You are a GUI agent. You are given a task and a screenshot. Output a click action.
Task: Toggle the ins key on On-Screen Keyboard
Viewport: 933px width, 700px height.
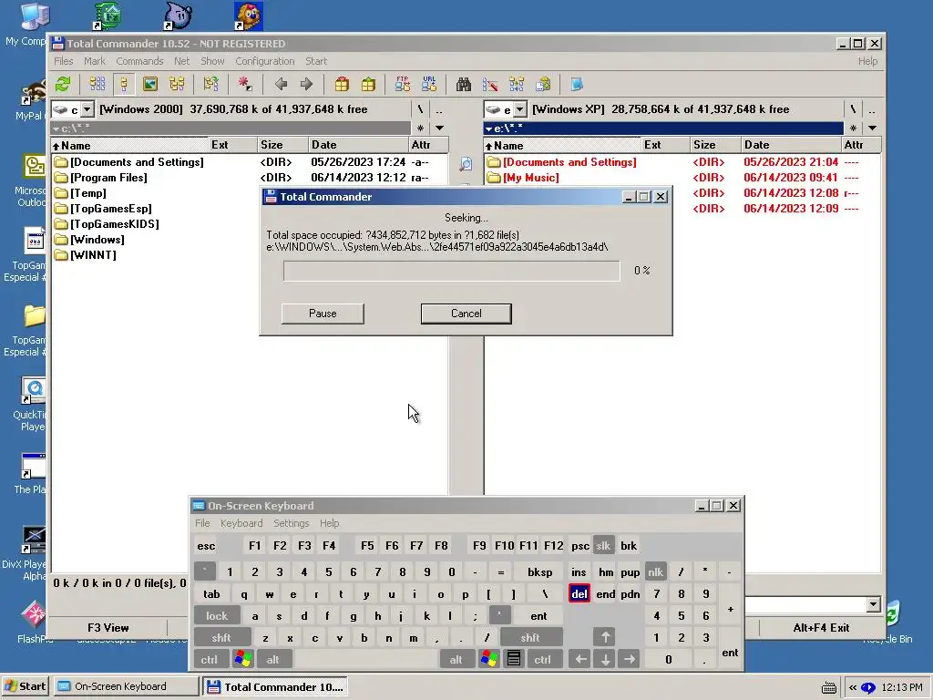(579, 572)
